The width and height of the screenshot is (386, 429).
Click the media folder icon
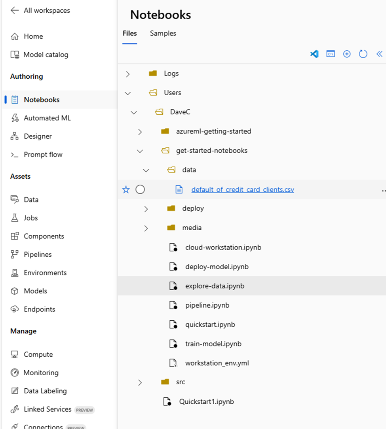point(171,227)
